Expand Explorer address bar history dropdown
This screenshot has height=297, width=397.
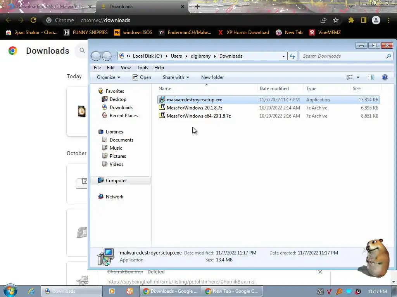(x=283, y=56)
